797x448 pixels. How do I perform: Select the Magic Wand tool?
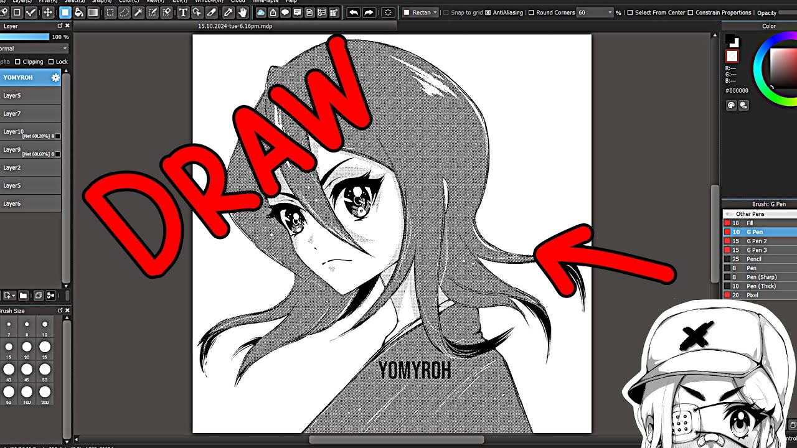coord(138,12)
